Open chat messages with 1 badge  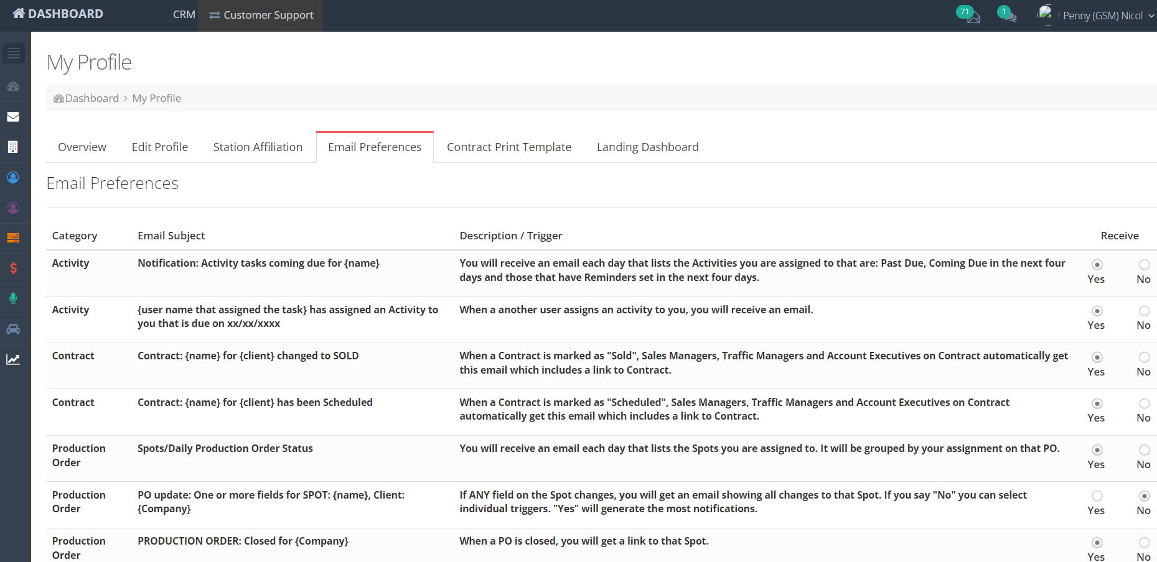click(1007, 14)
